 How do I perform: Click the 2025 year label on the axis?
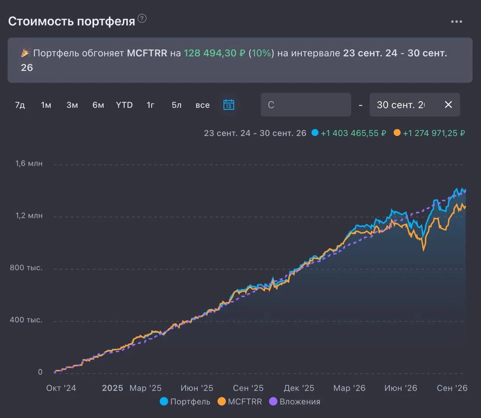[112, 388]
